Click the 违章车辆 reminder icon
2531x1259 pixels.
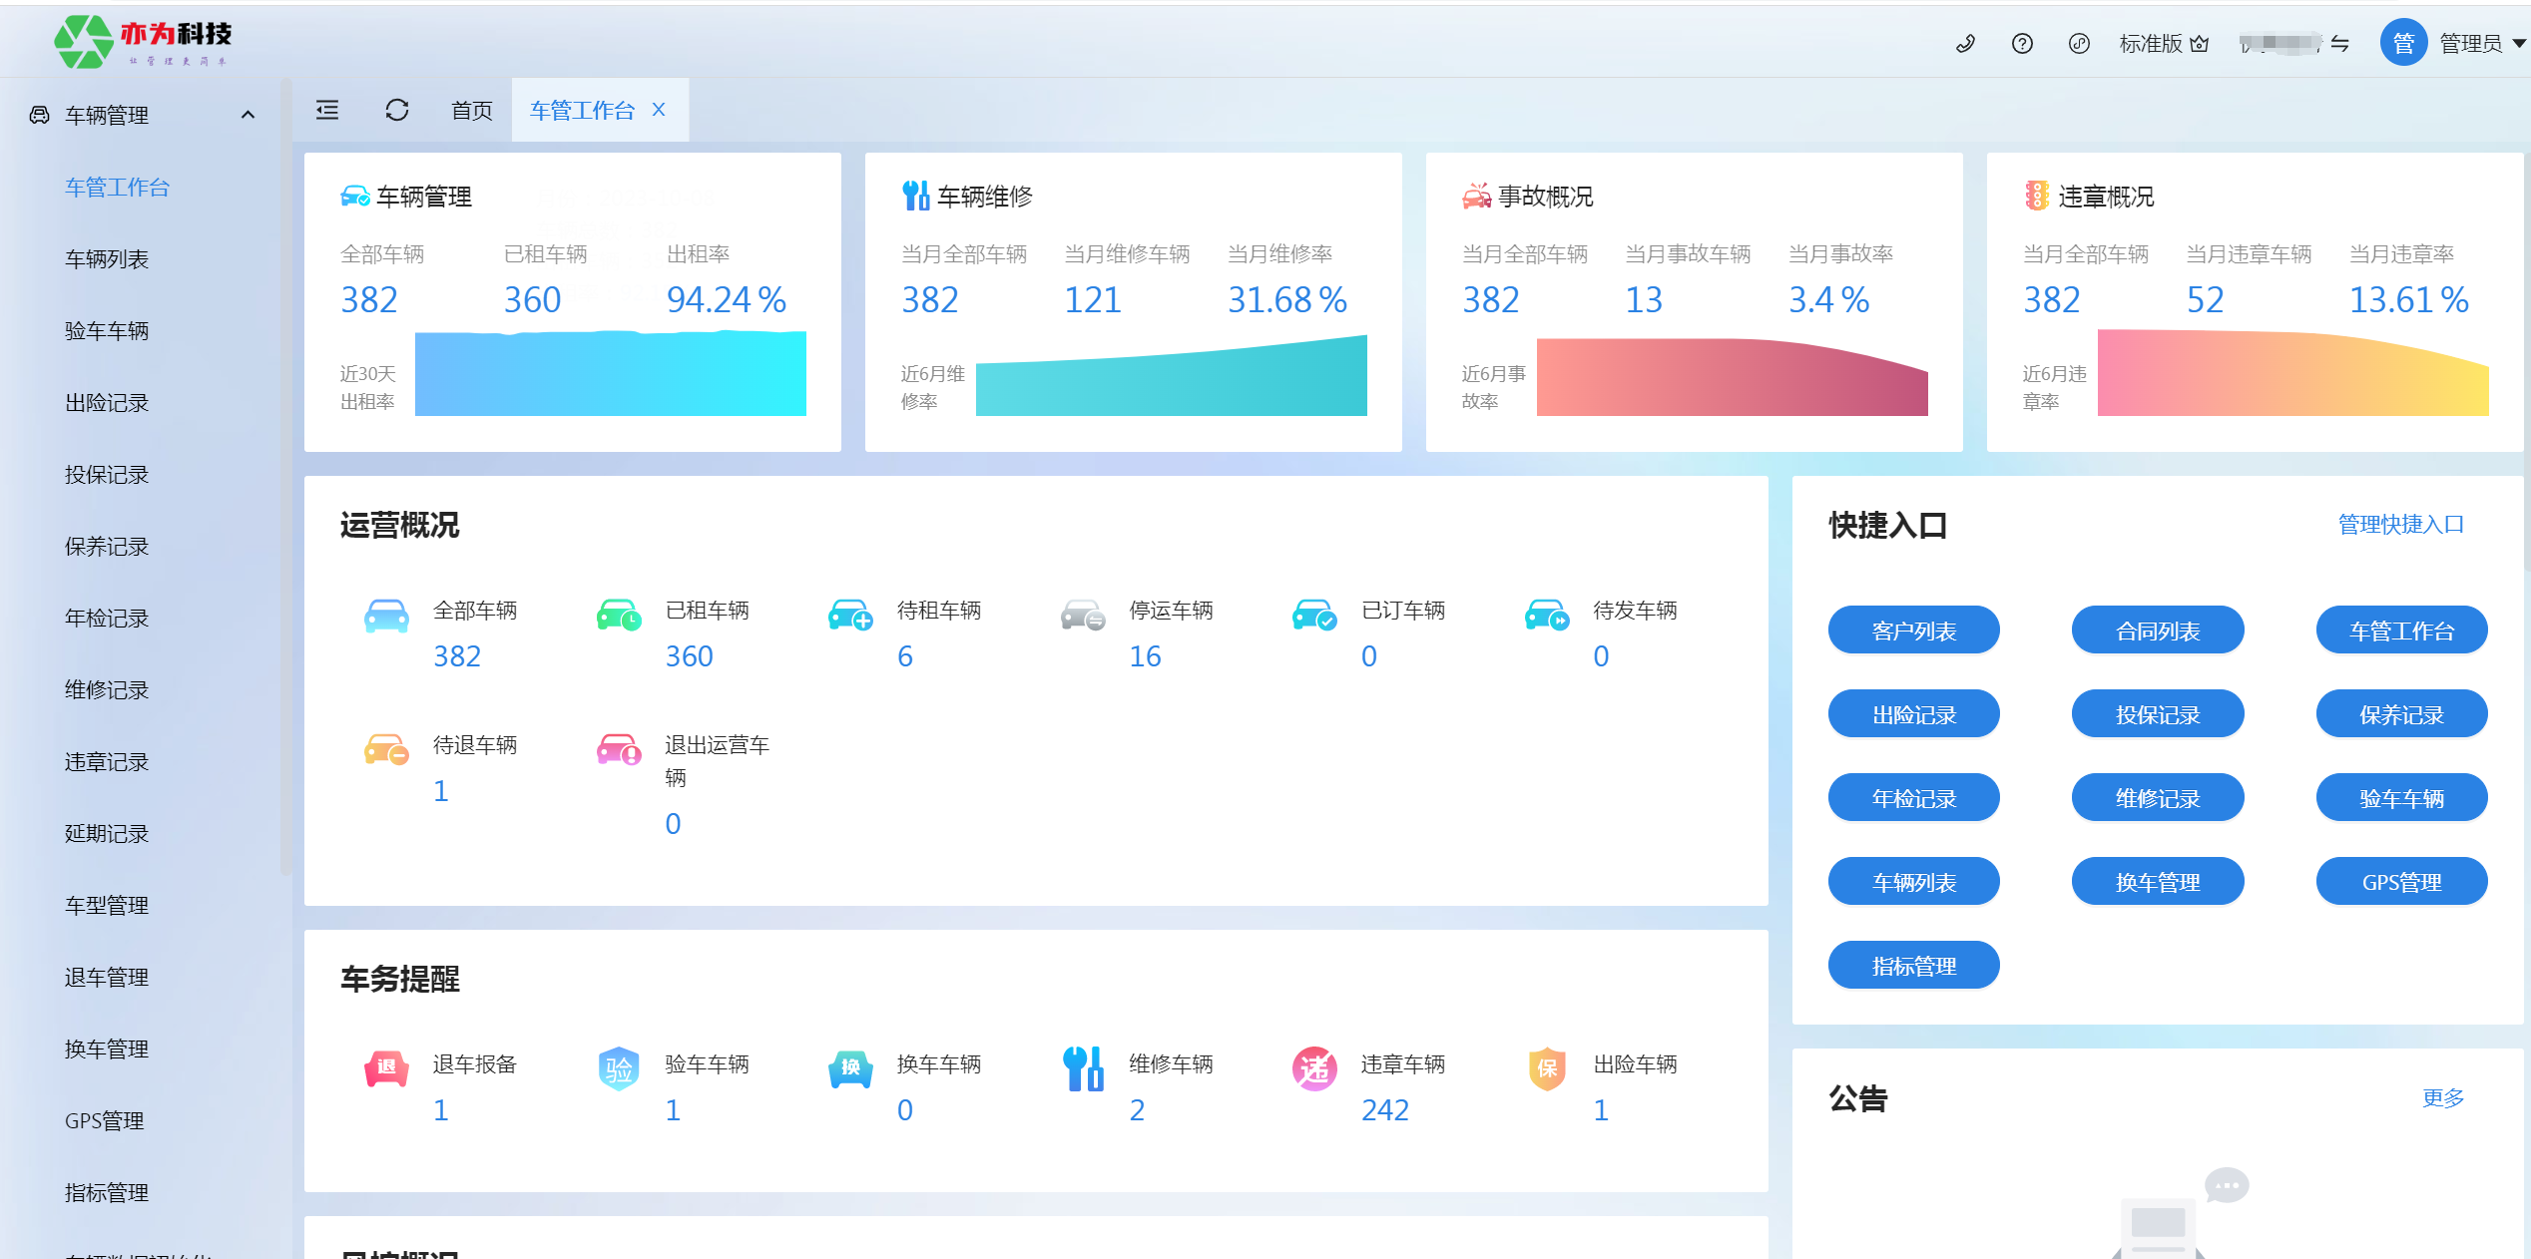pos(1314,1069)
